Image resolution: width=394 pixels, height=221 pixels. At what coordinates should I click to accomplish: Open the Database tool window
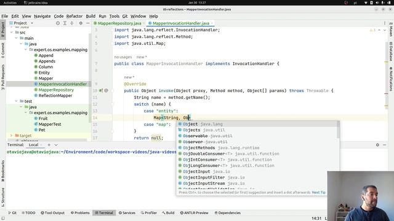(x=391, y=51)
